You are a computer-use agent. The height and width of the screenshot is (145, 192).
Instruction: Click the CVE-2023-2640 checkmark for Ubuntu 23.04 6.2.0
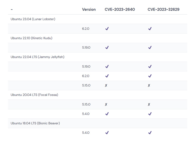pos(107,29)
